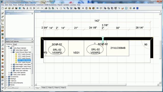Click the design view scroll-up arrow

tap(160, 14)
